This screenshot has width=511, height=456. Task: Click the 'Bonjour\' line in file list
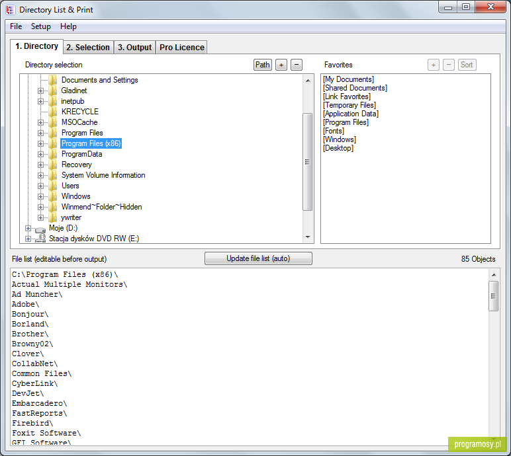tap(30, 314)
